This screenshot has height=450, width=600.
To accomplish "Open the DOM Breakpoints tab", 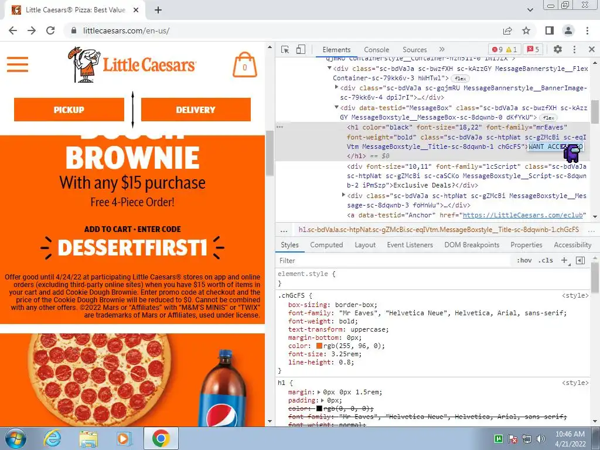I will click(x=472, y=245).
